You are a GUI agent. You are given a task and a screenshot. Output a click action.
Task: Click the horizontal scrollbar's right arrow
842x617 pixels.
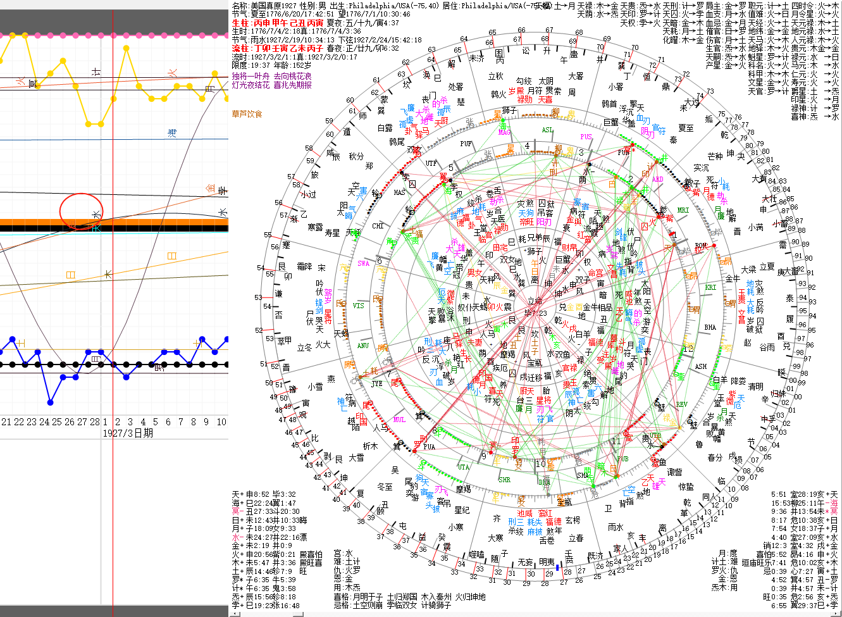pos(224,611)
